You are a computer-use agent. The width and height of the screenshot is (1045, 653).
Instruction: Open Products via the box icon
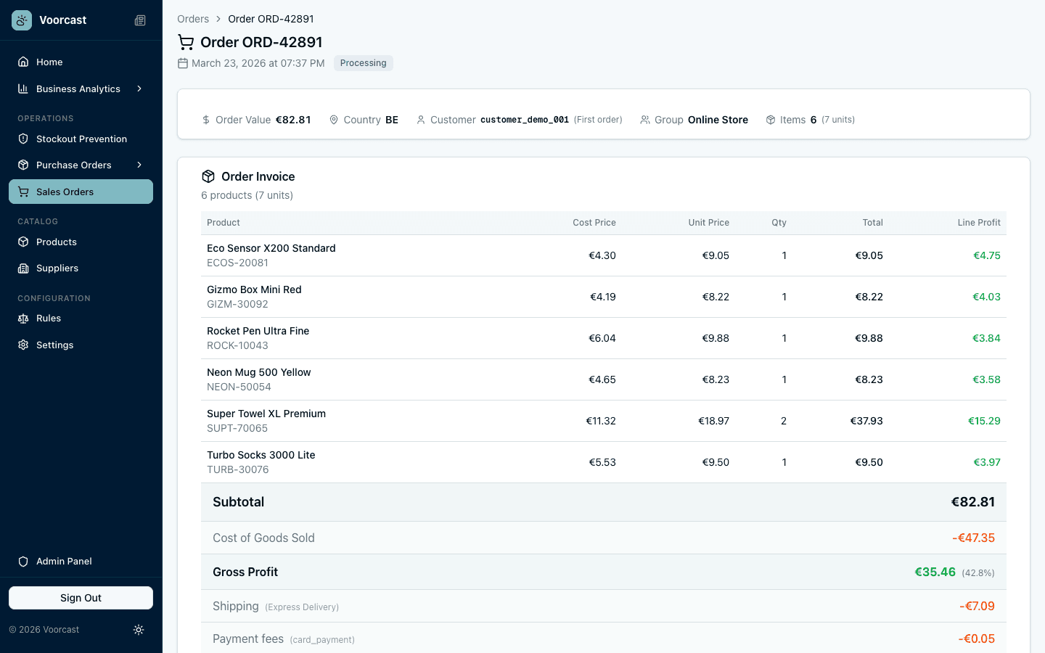[22, 242]
